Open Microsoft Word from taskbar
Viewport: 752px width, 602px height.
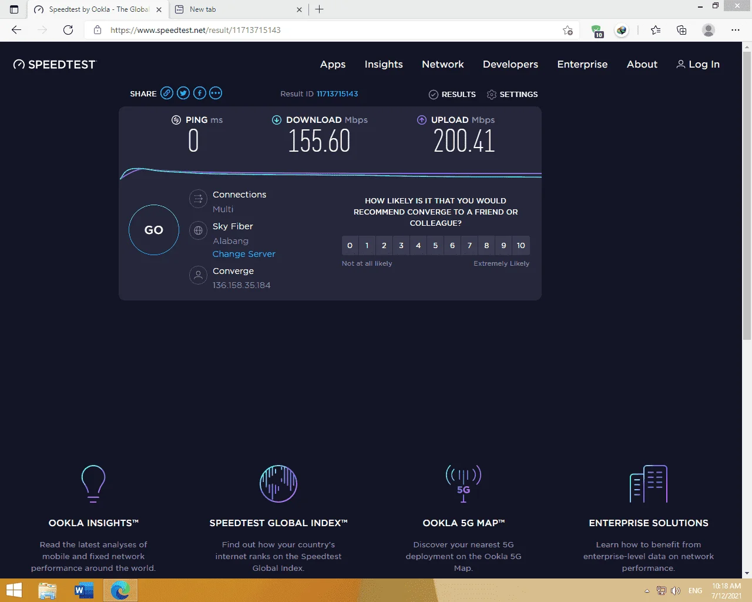pos(84,590)
